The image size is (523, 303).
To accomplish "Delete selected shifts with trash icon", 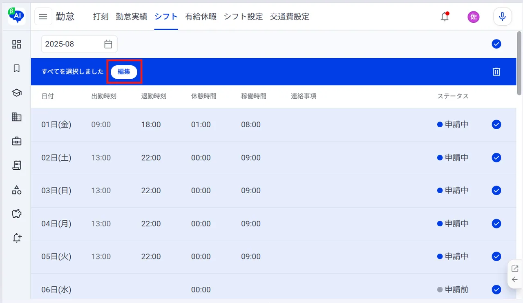I will pyautogui.click(x=496, y=72).
